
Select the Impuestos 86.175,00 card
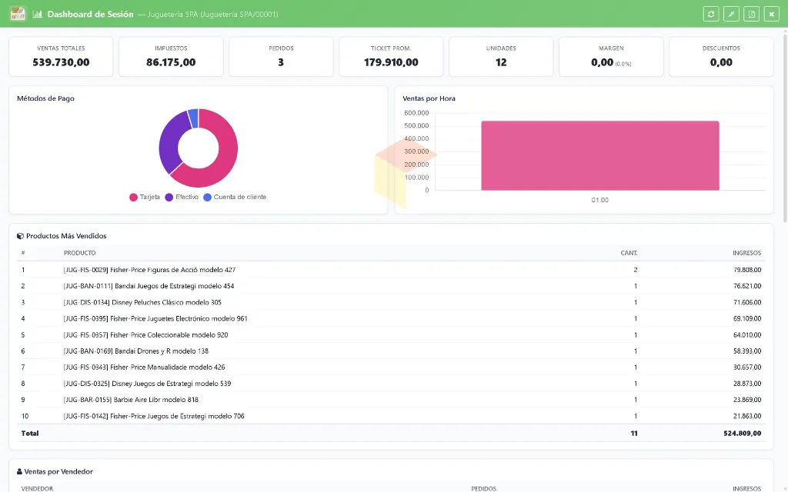(x=171, y=57)
